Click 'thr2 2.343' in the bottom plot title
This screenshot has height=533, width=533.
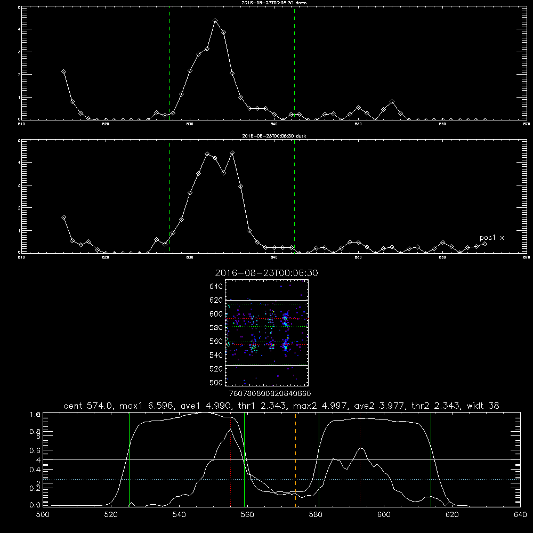(x=436, y=406)
